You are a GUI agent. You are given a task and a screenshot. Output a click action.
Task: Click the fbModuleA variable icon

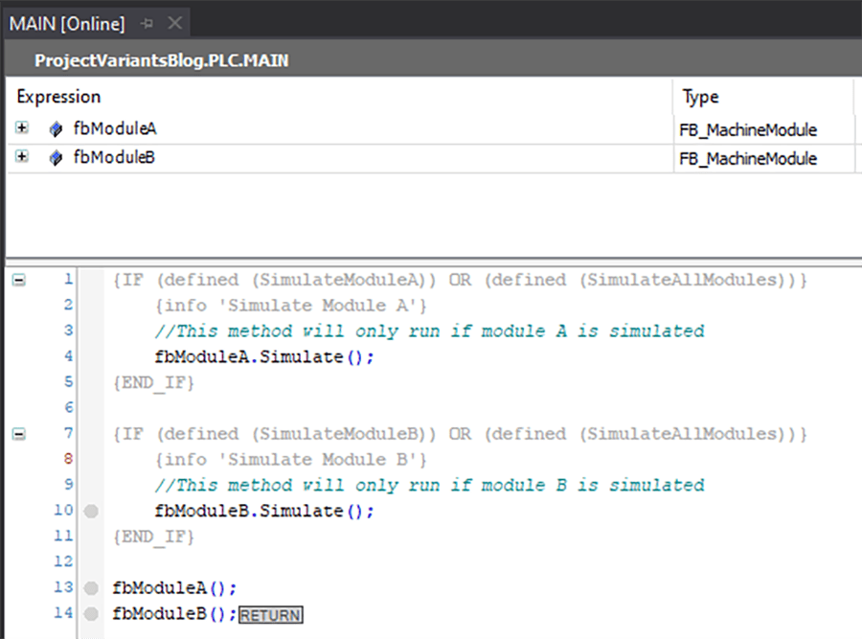point(56,129)
